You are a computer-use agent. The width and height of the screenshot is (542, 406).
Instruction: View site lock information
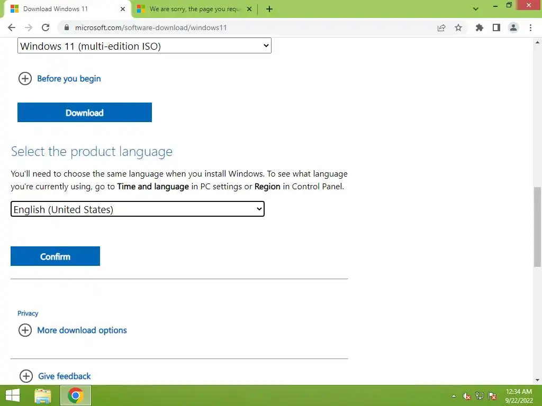(67, 27)
